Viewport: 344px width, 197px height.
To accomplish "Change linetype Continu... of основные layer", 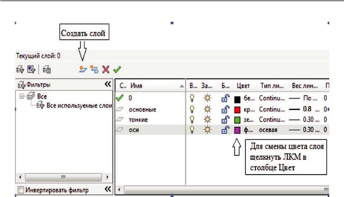I will click(272, 109).
